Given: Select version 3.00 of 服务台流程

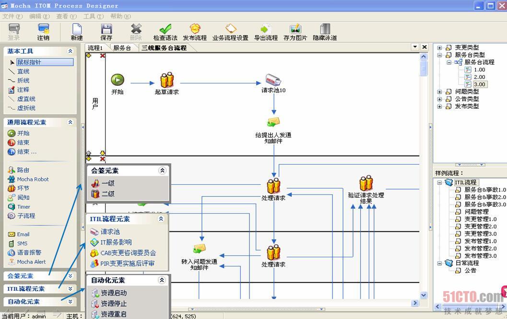Looking at the screenshot, I should pos(480,84).
